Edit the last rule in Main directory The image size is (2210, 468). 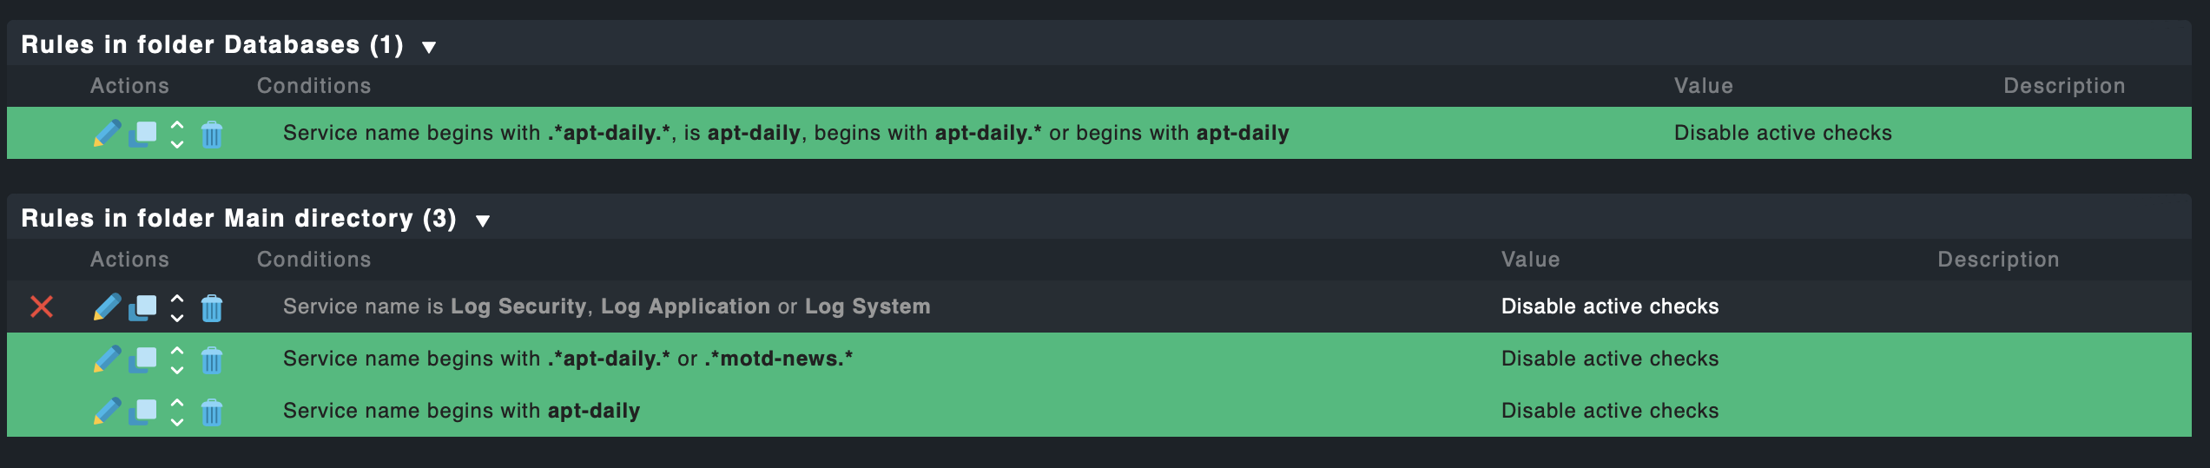tap(107, 411)
